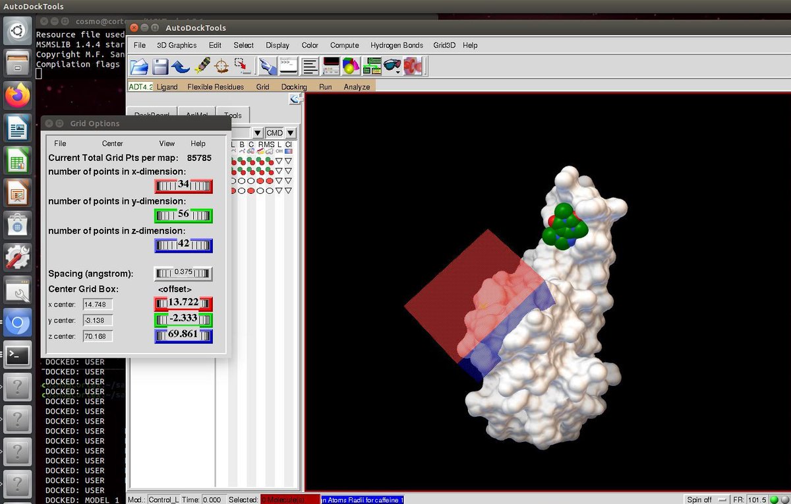Collapse the side panel with blue arrow
The image size is (791, 504).
tap(296, 99)
